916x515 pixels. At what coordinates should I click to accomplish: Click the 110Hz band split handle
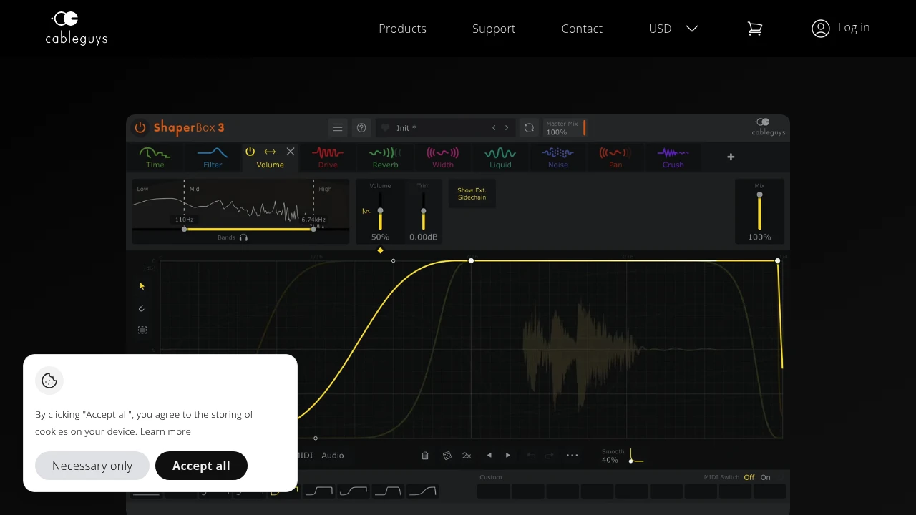185,229
